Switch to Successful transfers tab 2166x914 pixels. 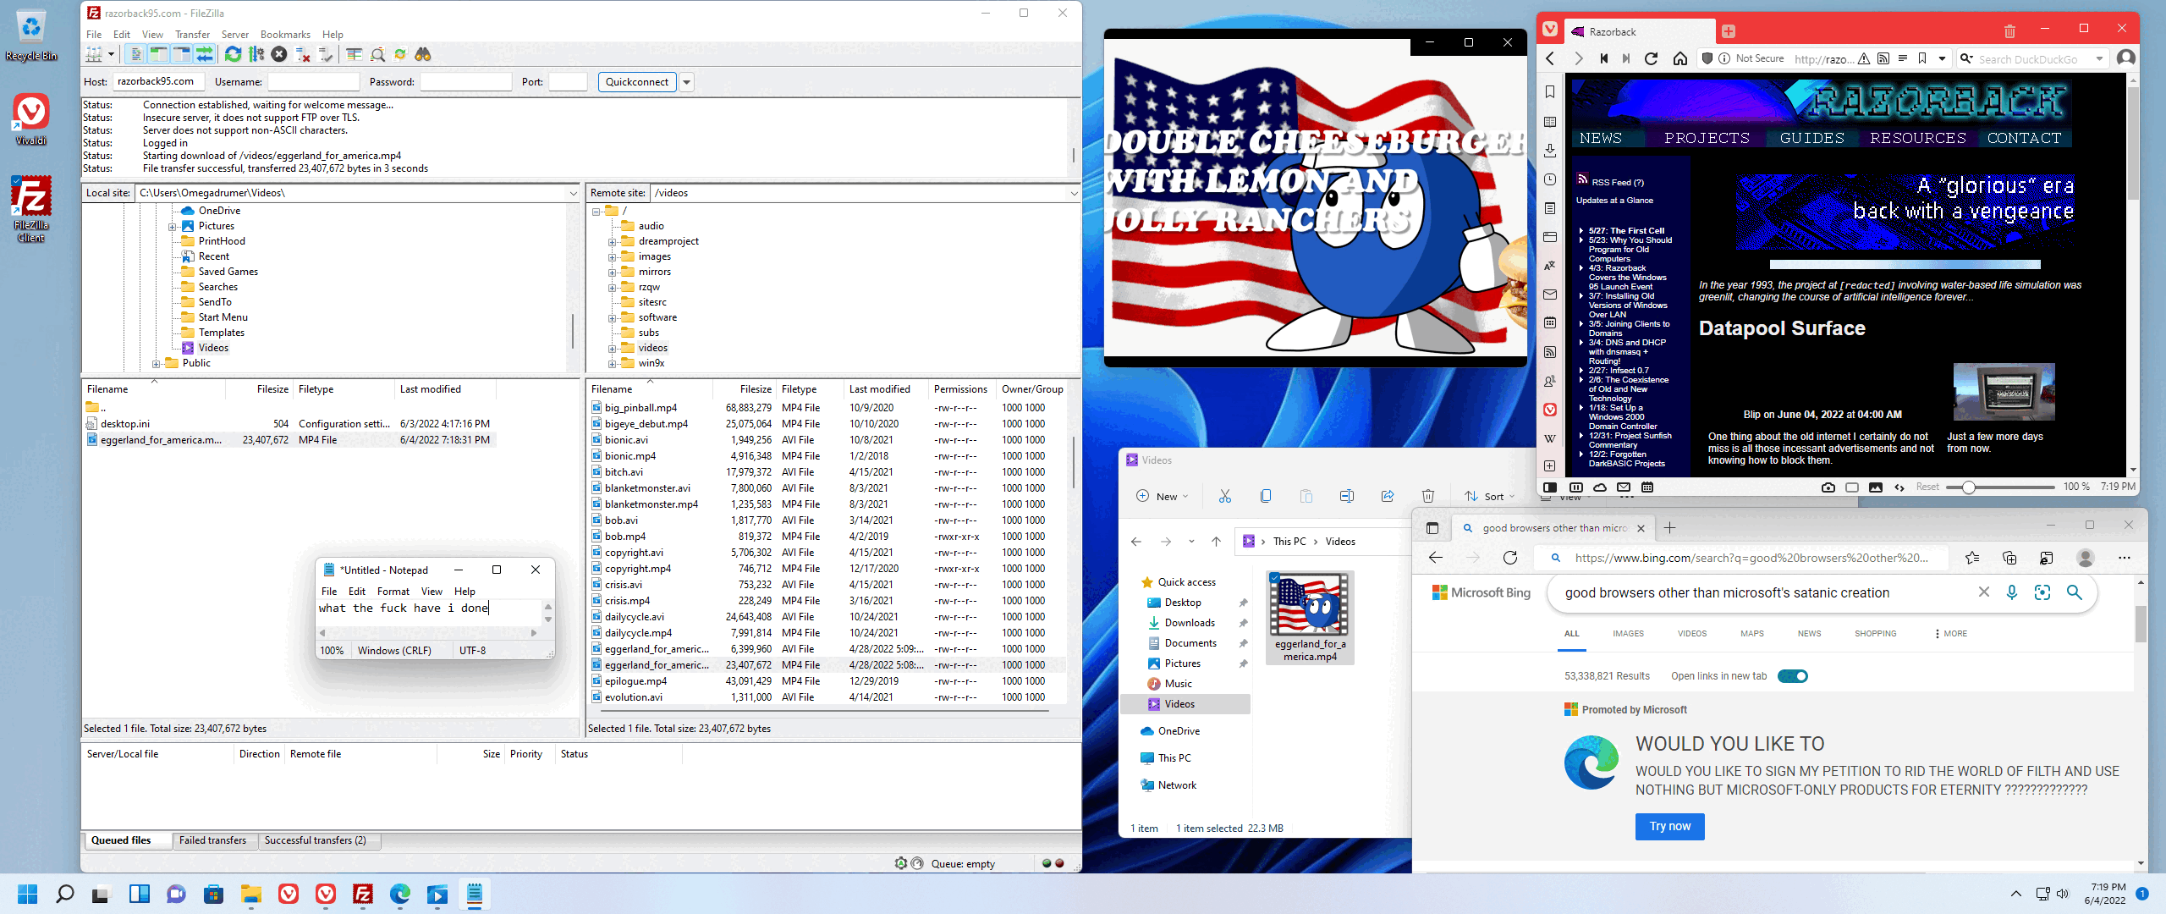point(315,840)
